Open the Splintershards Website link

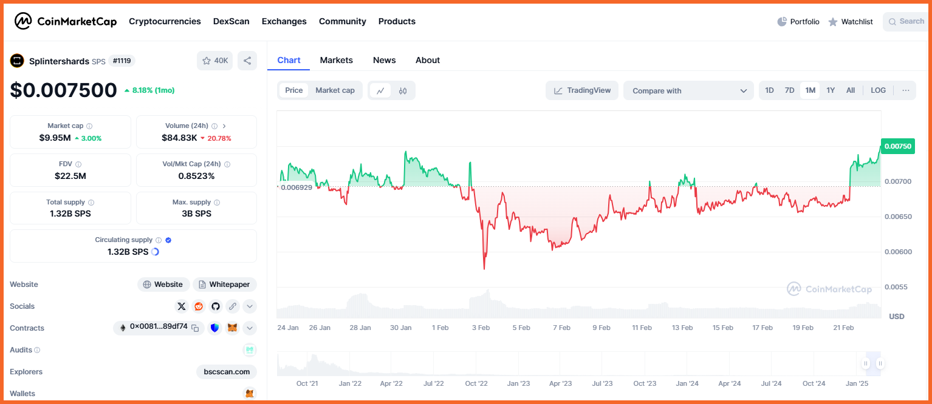coord(163,284)
